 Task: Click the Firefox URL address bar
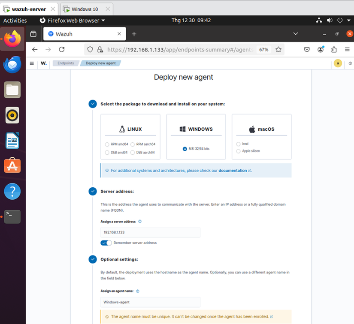180,50
